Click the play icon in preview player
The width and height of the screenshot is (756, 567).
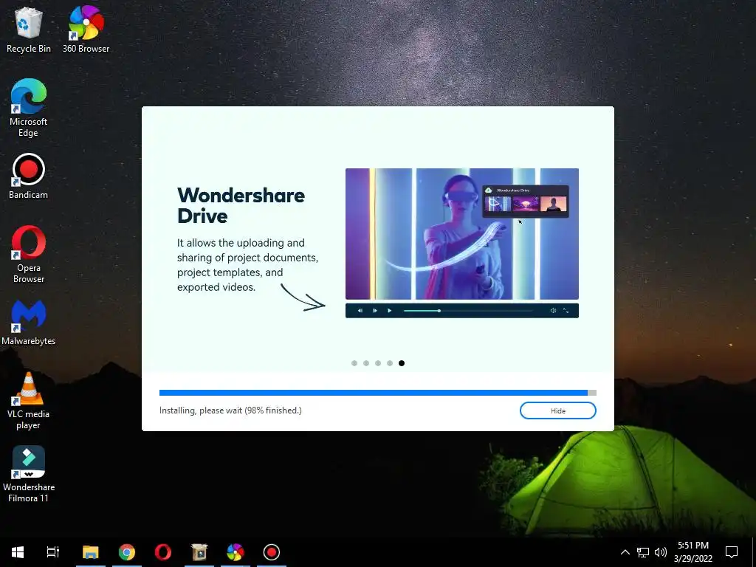pos(390,311)
